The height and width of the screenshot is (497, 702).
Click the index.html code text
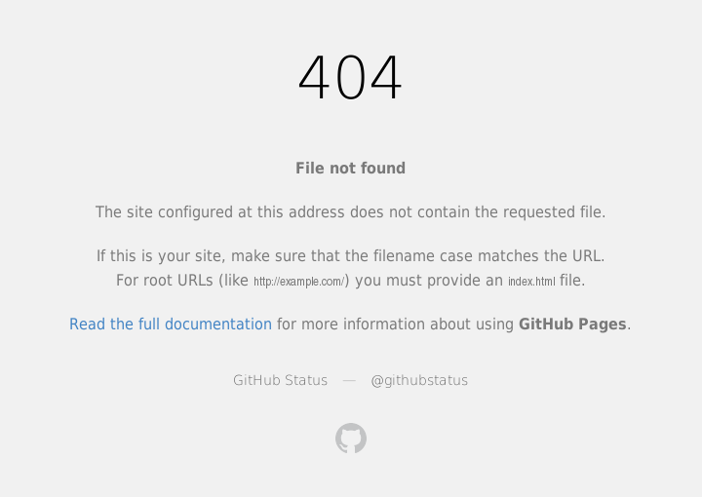531,283
